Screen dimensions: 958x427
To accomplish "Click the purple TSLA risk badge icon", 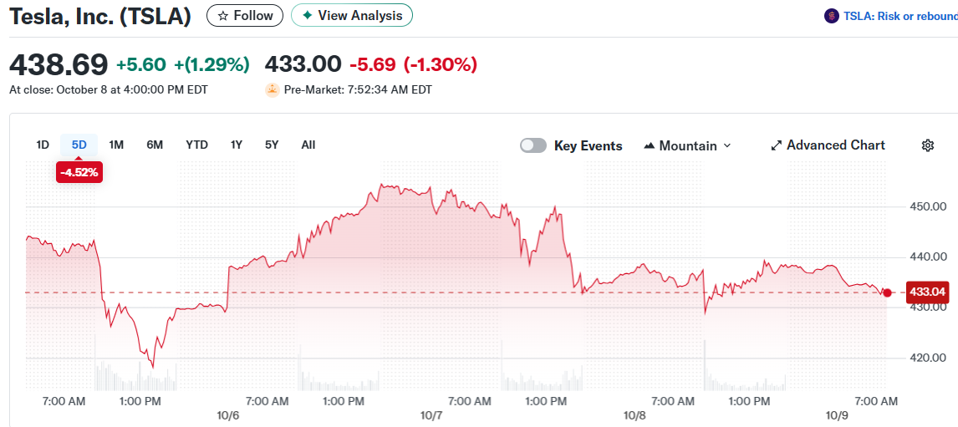I will (x=831, y=16).
